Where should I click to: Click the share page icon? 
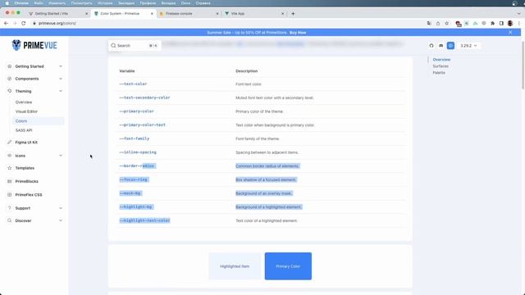point(438,23)
